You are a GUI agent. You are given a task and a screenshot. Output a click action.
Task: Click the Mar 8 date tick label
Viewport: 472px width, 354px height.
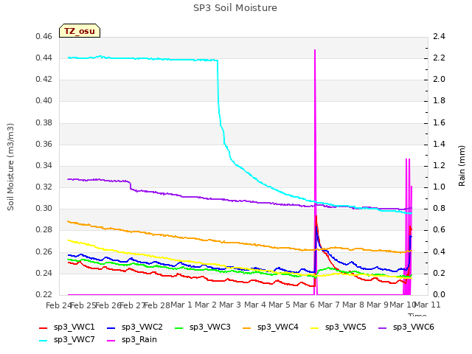click(x=353, y=305)
